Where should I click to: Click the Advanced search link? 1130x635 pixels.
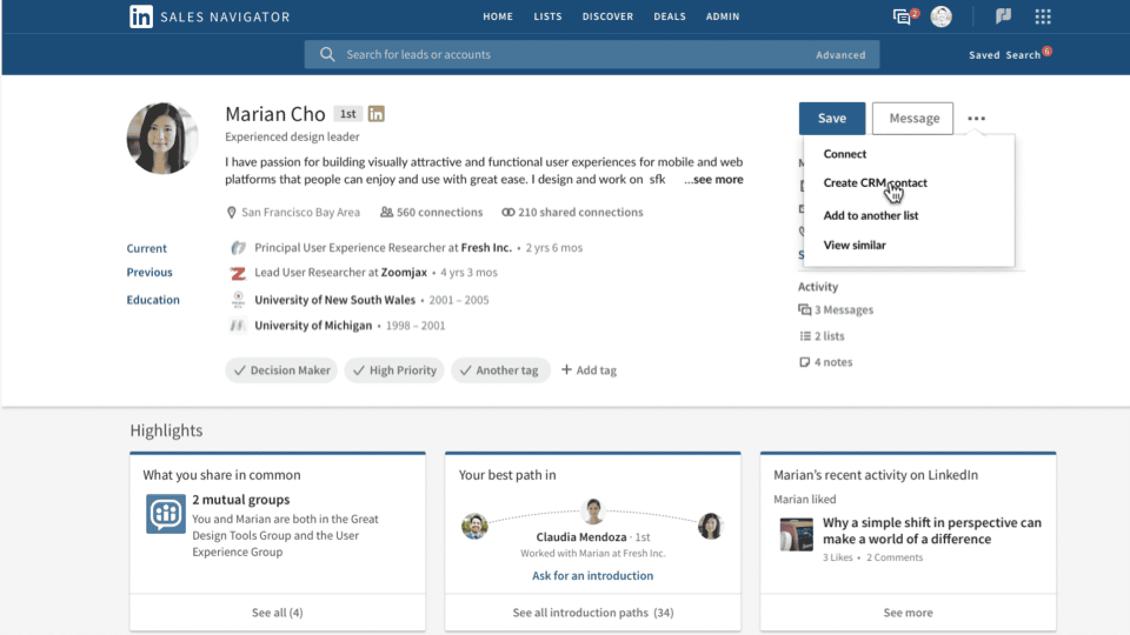840,54
